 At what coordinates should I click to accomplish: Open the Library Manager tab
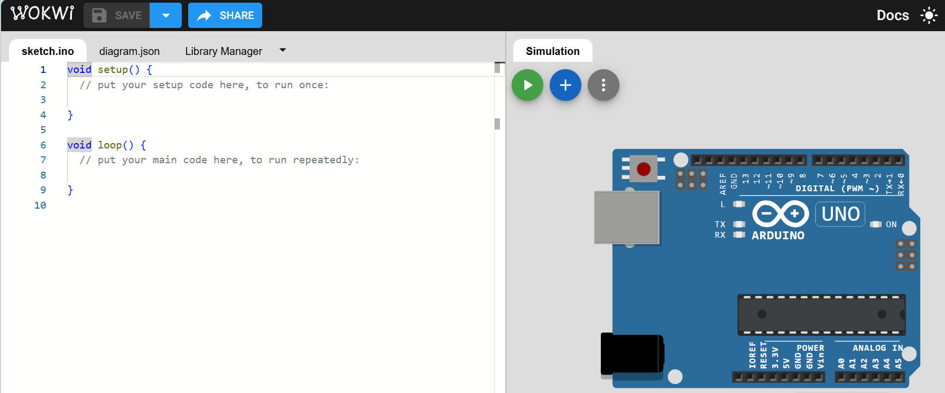click(224, 51)
